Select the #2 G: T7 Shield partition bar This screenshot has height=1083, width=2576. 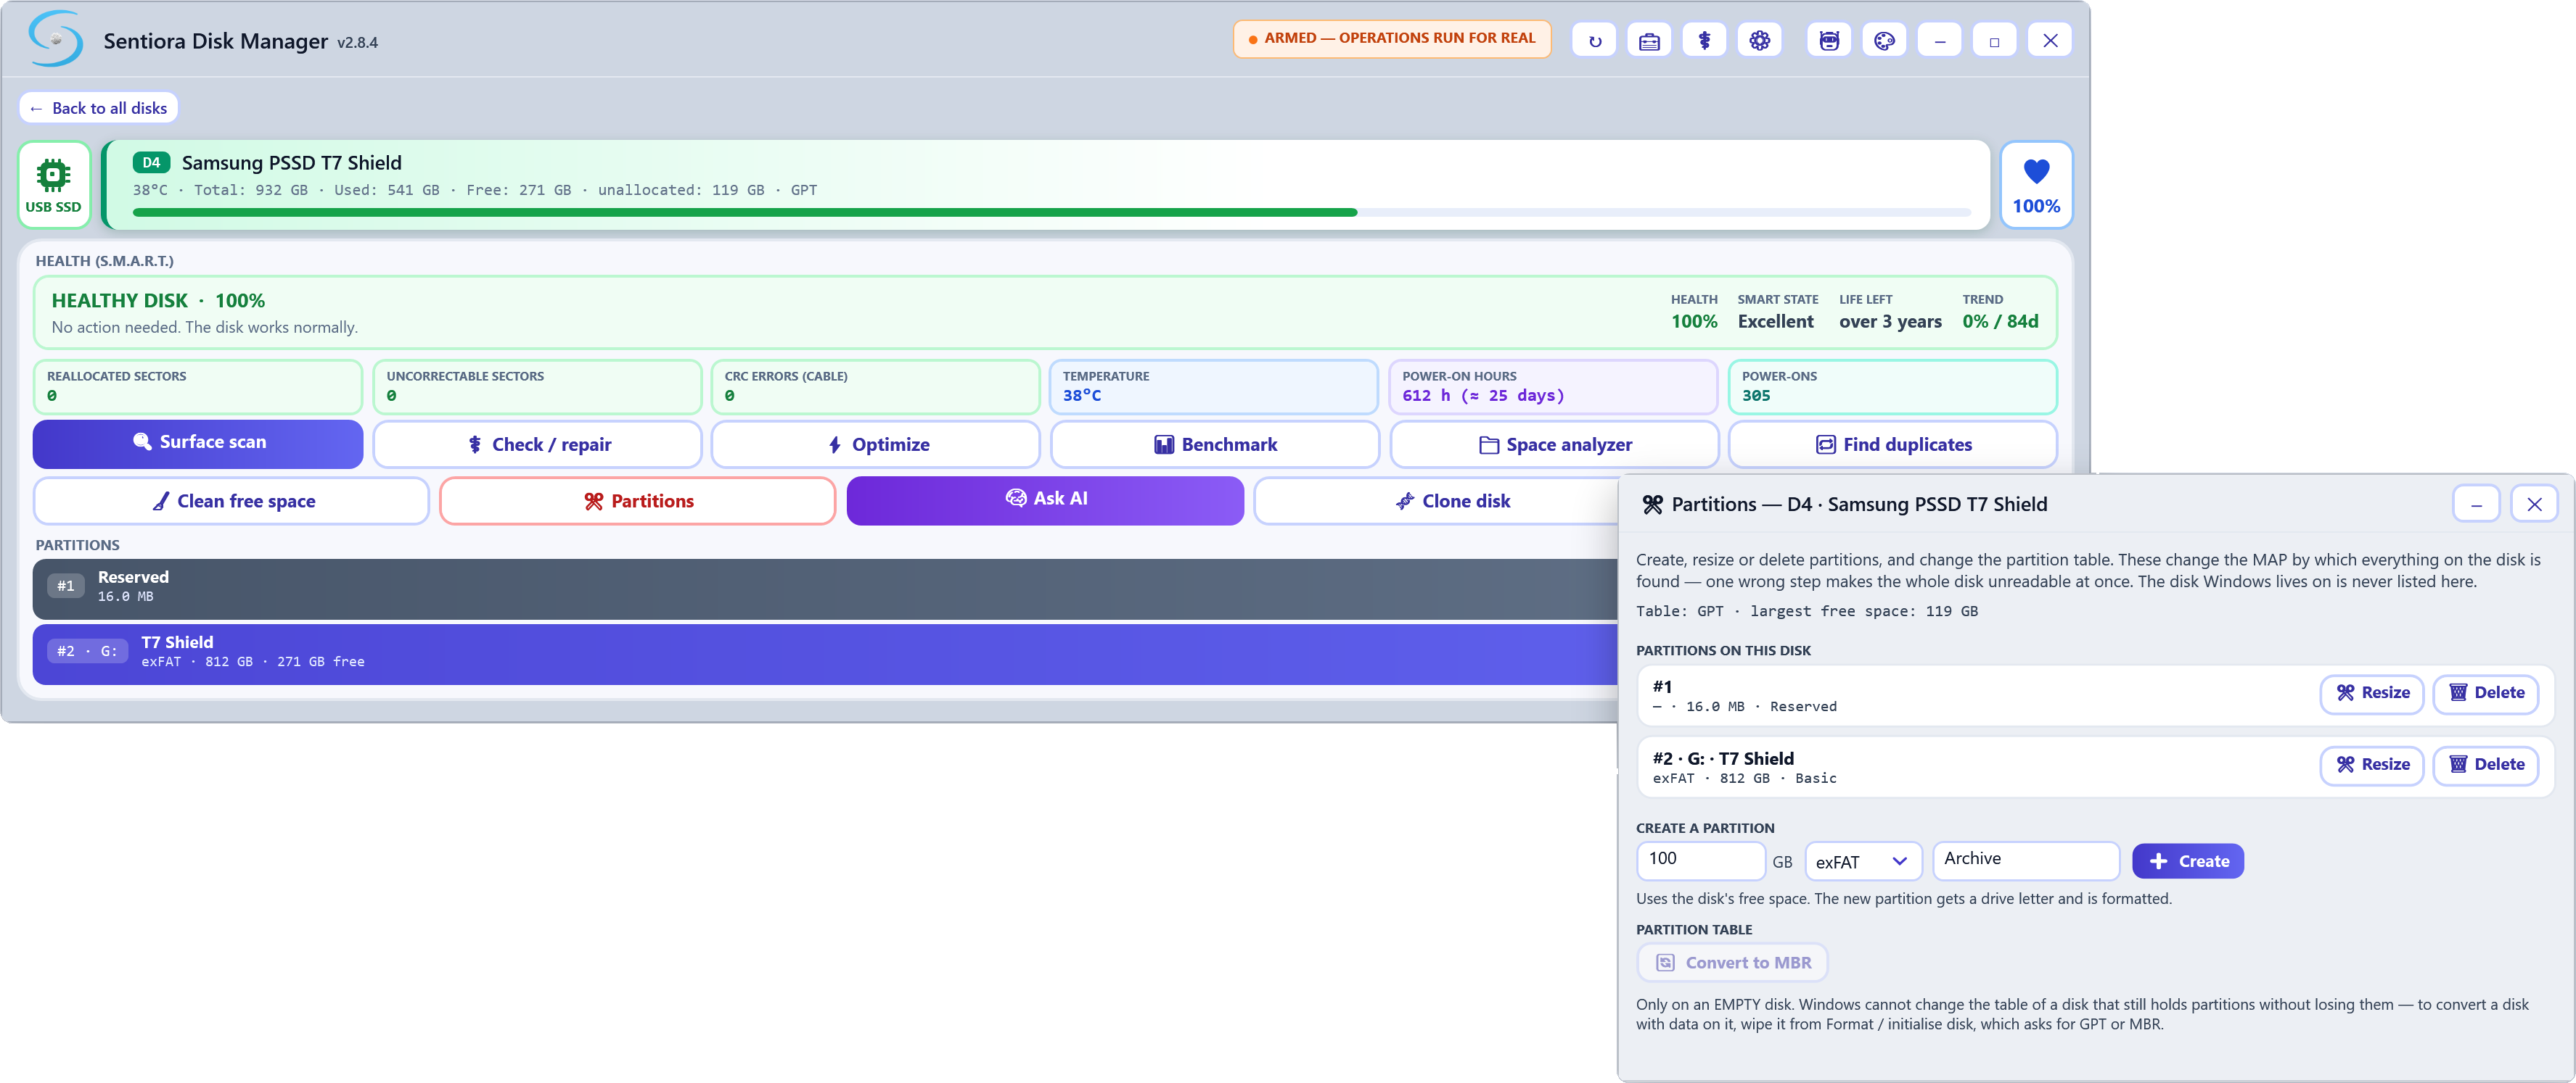[825, 653]
